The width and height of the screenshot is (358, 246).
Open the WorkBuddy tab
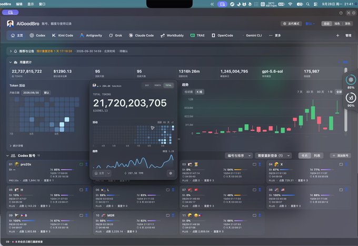click(x=172, y=35)
